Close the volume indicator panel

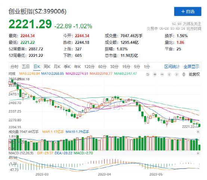198,132
